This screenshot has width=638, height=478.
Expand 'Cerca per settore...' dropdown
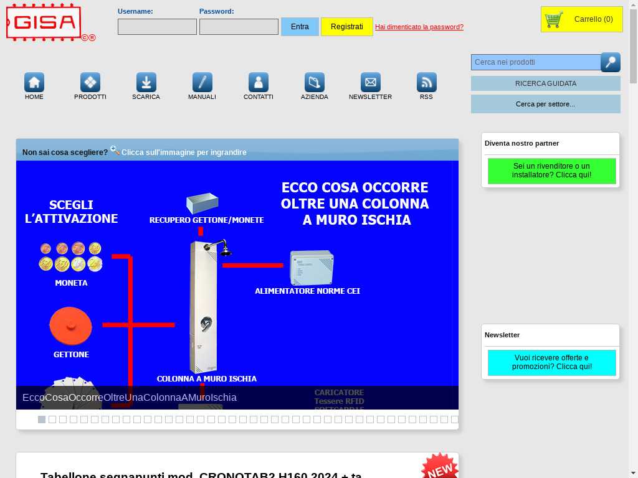(546, 104)
